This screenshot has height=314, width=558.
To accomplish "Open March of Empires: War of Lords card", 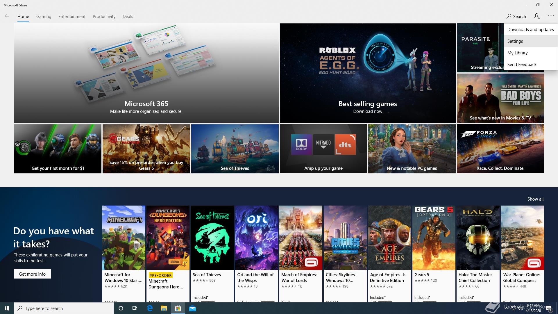I will pos(301,254).
